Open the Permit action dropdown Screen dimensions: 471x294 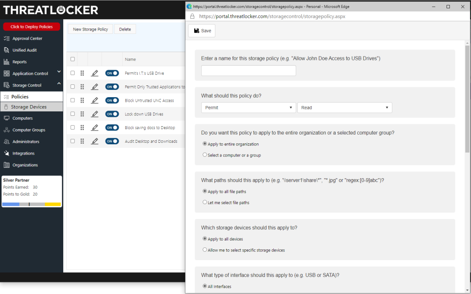(248, 107)
